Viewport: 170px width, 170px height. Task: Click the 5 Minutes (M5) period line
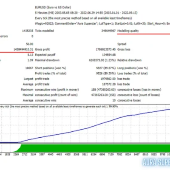(86, 13)
